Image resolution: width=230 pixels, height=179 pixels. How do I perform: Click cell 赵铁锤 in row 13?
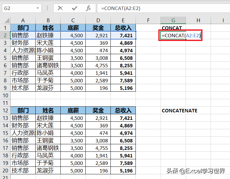click(48, 118)
